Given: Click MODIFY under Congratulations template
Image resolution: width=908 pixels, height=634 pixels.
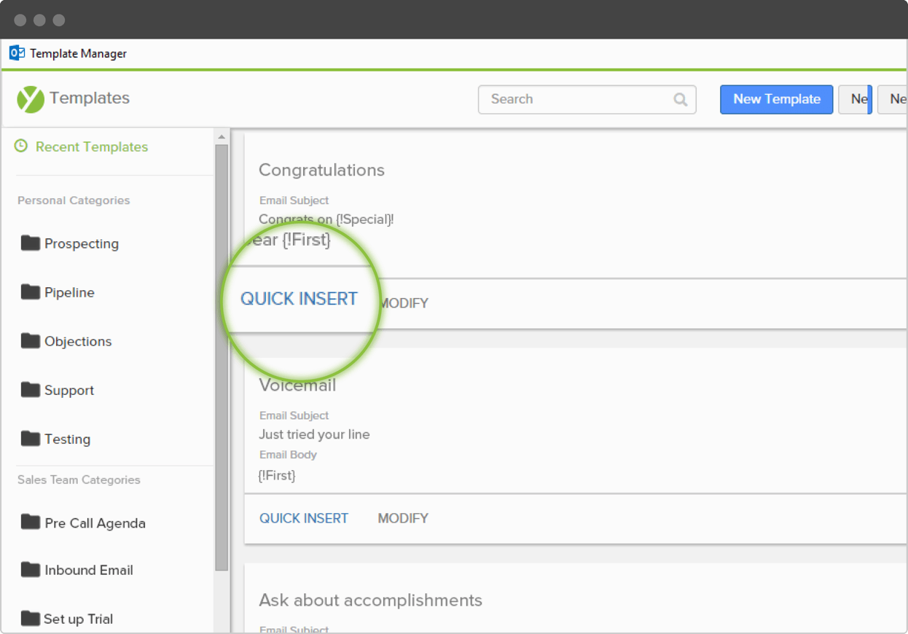Looking at the screenshot, I should coord(403,303).
